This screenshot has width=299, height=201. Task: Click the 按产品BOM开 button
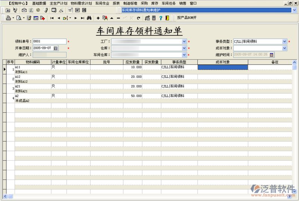[187, 18]
